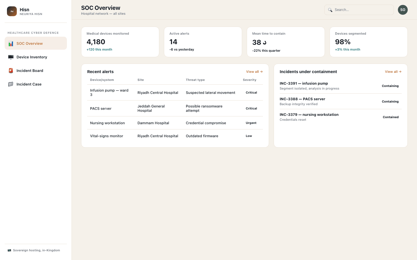Open incident INC-3391 — infusion pump
Viewport: 417px width, 260px height.
tap(341, 86)
